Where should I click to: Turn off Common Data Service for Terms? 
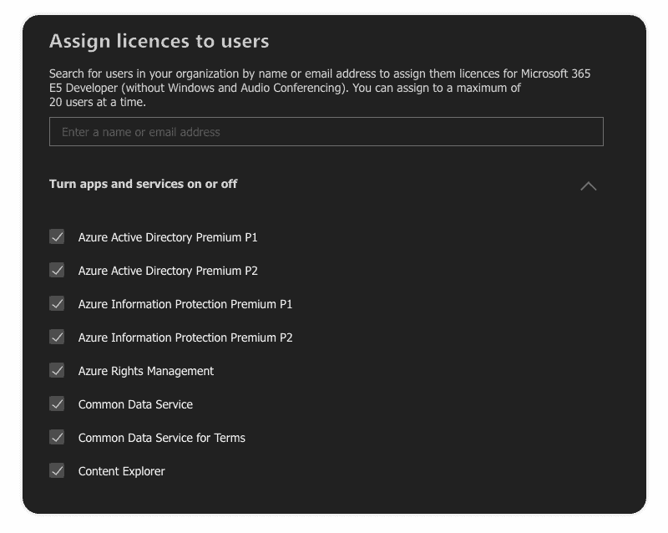point(57,438)
